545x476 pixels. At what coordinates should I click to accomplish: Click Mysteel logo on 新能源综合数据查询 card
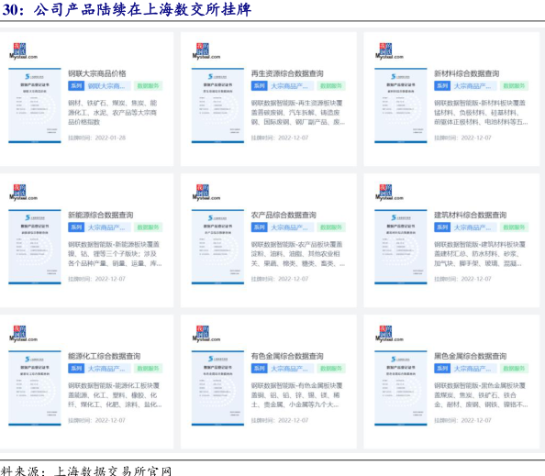[x=23, y=193]
